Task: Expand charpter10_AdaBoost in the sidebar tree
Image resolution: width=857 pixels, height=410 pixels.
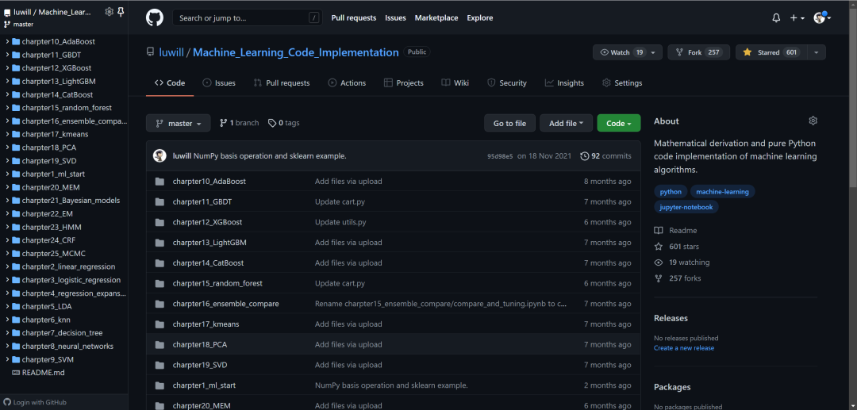Action: coord(7,41)
